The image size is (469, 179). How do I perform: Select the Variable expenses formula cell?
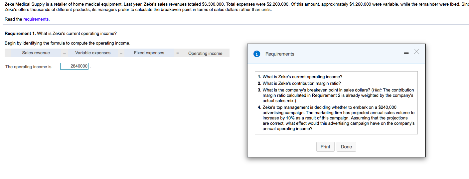pos(93,53)
